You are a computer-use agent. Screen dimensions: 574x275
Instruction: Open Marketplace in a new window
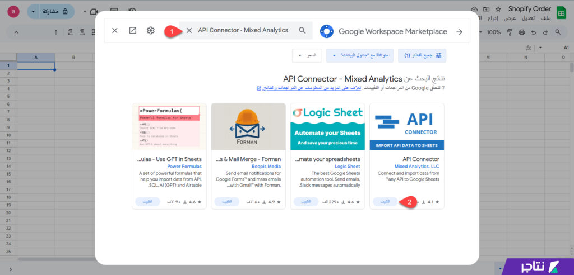[132, 31]
